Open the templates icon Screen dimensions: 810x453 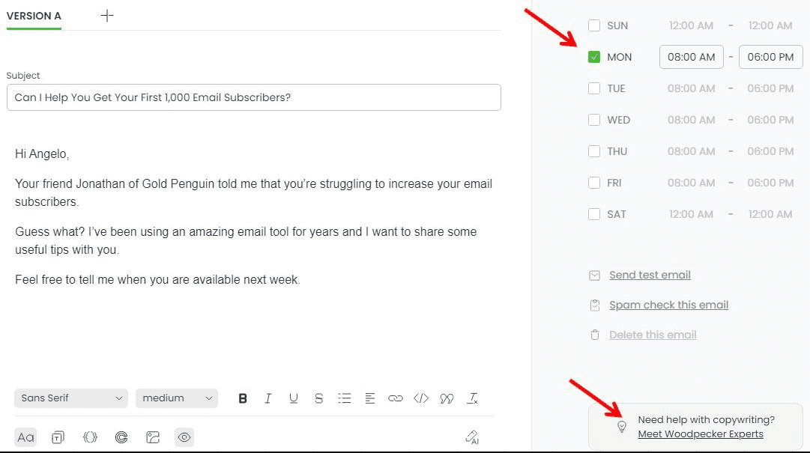pyautogui.click(x=58, y=437)
